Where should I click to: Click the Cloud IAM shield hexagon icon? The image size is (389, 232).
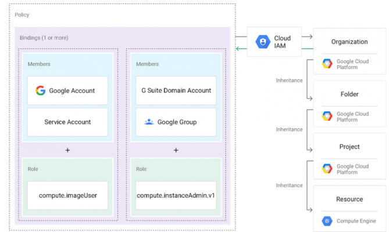click(263, 42)
